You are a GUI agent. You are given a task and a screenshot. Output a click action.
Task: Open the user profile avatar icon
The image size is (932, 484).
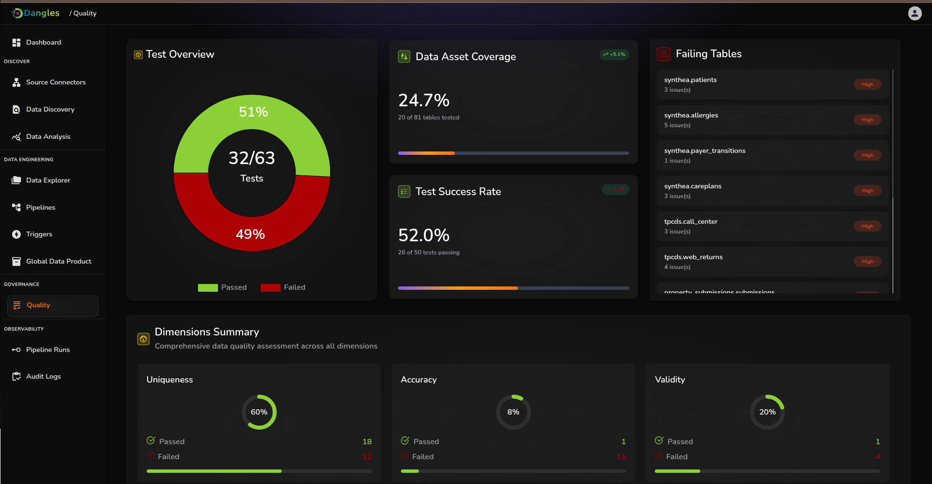[915, 13]
